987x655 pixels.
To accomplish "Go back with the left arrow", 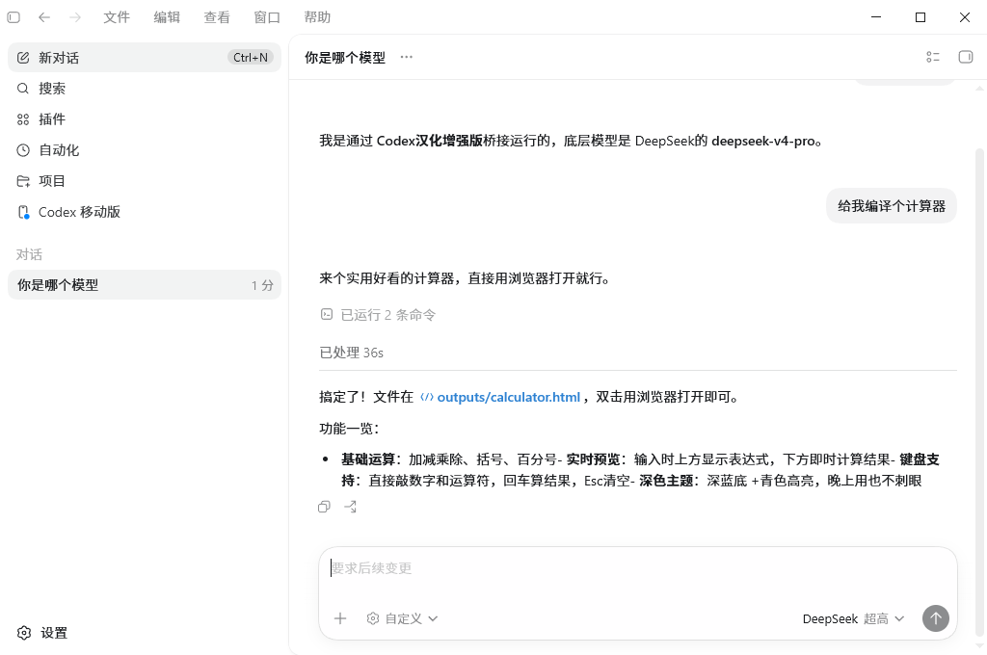I will pos(44,17).
